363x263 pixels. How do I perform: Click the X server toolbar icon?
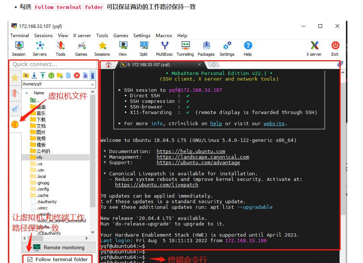pos(314,48)
